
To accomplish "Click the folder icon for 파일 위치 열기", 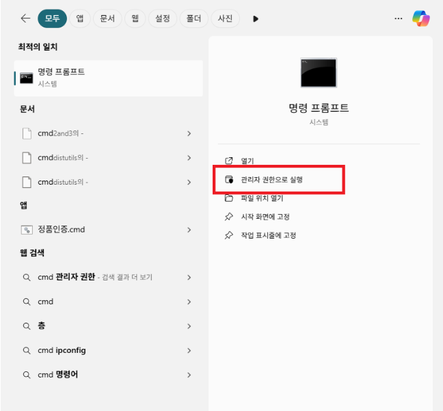I will (229, 198).
